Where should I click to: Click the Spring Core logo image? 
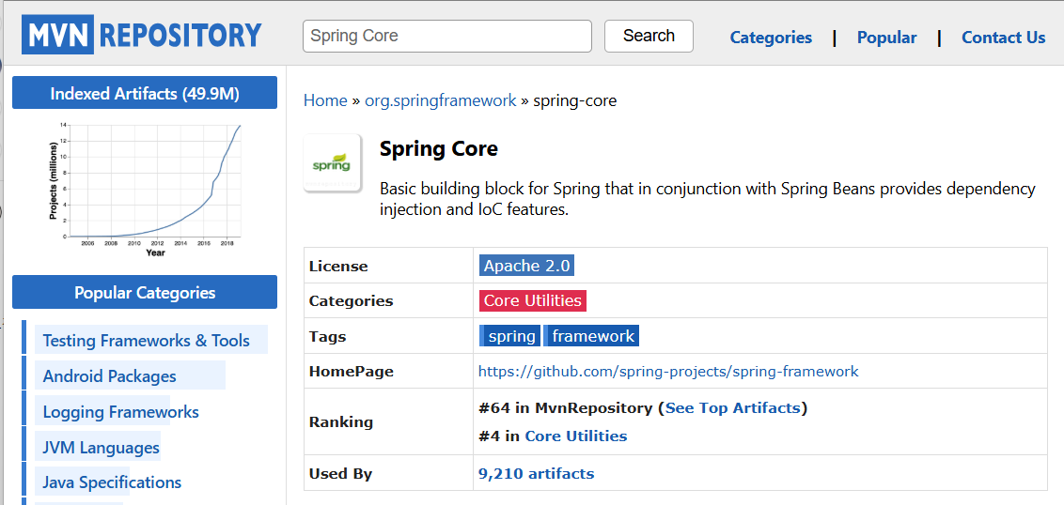coord(332,163)
